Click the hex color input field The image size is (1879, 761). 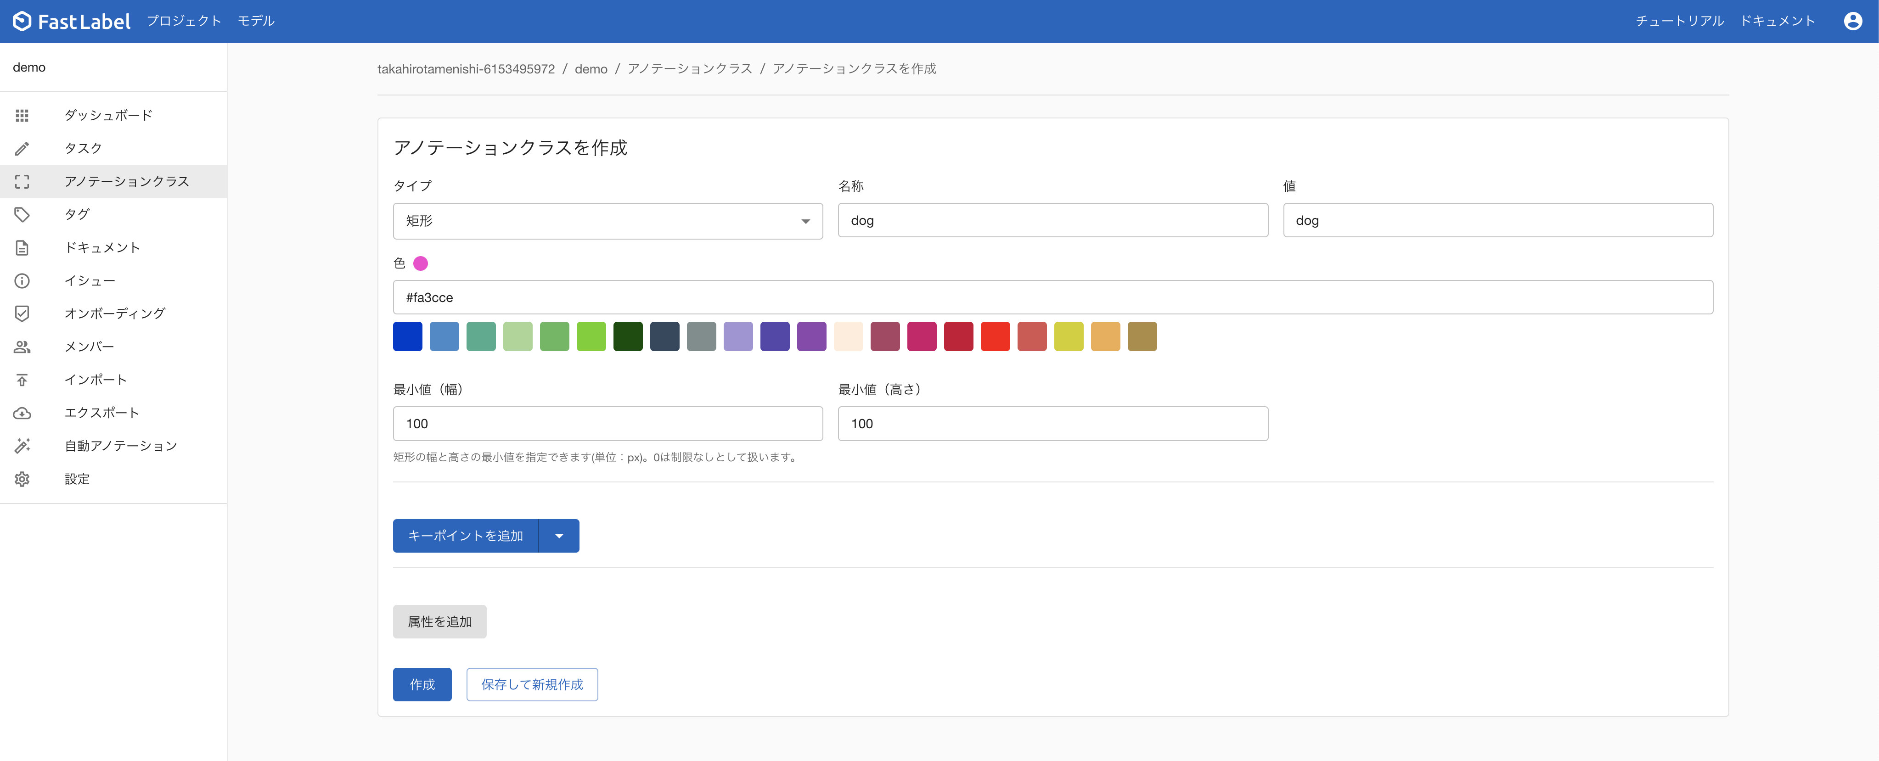(x=1052, y=297)
